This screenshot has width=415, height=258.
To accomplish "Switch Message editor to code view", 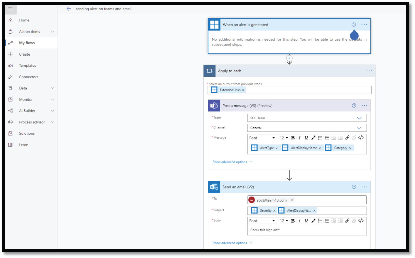I will (x=361, y=138).
